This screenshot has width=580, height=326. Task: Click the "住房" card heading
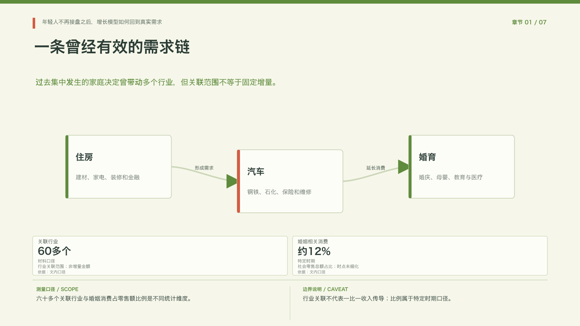tap(84, 157)
